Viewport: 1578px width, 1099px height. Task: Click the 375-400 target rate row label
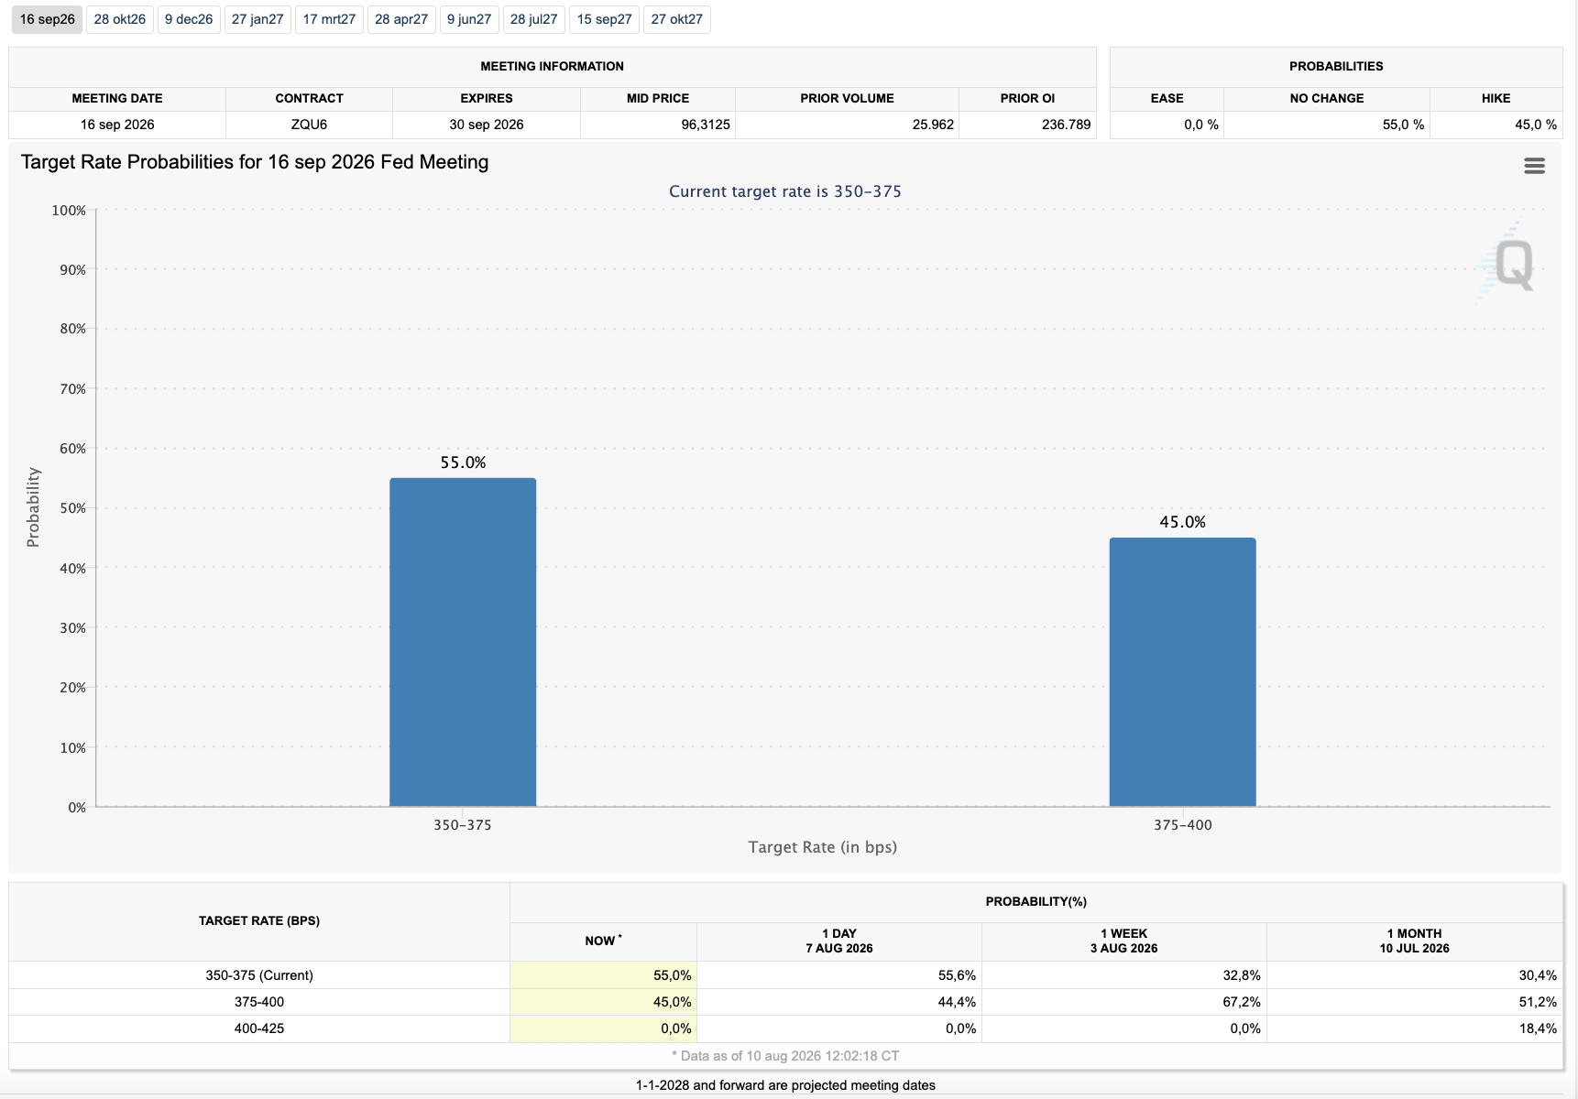pos(259,1002)
